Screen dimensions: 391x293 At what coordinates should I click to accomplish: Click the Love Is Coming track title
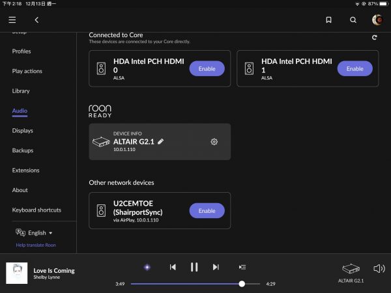pos(54,271)
